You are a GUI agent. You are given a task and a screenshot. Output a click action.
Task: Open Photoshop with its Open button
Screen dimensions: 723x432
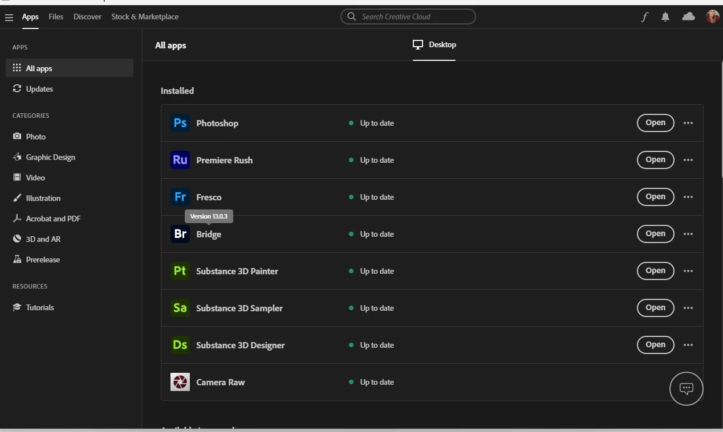point(655,123)
